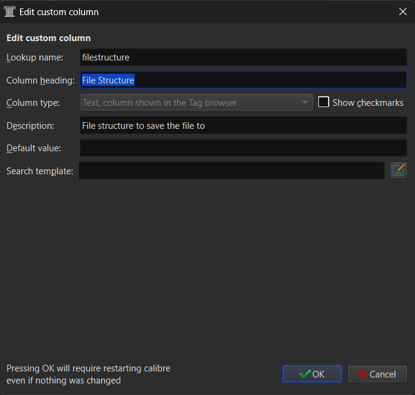Viewport: 415px width, 395px height.
Task: Confirm changes with the OK button
Action: click(x=312, y=374)
